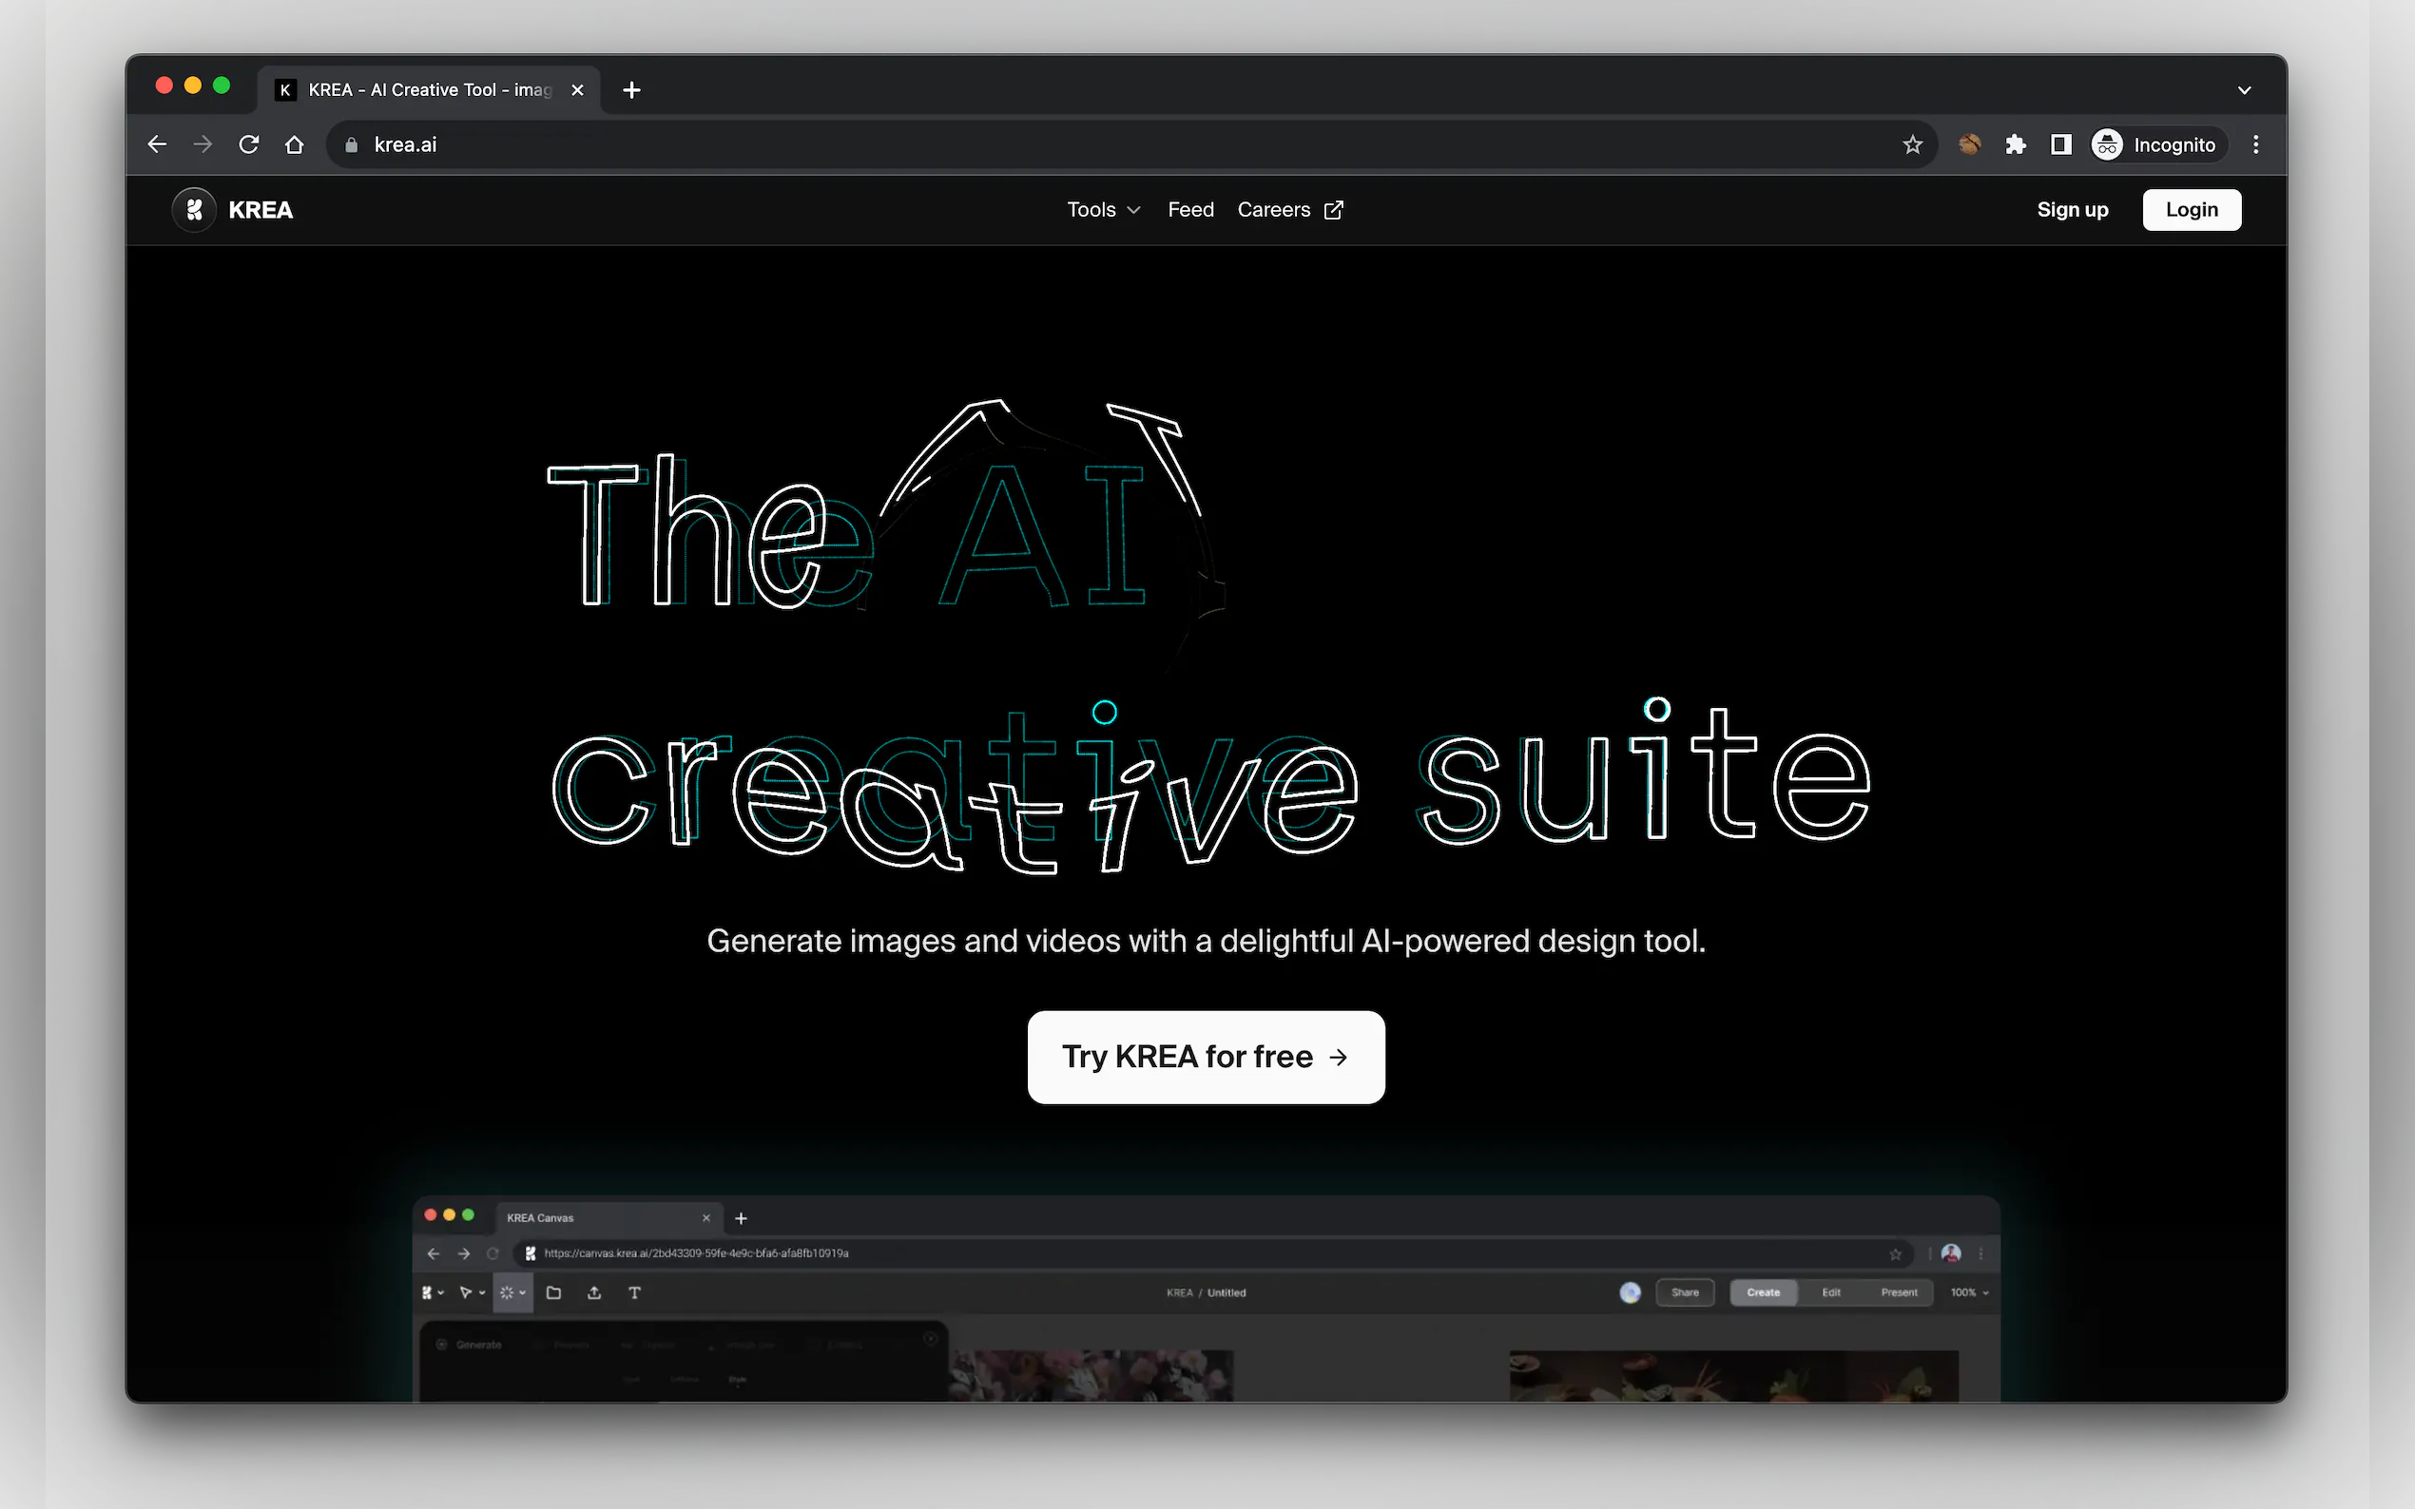Toggle the browser side panel
This screenshot has height=1509, width=2415.
click(2060, 144)
